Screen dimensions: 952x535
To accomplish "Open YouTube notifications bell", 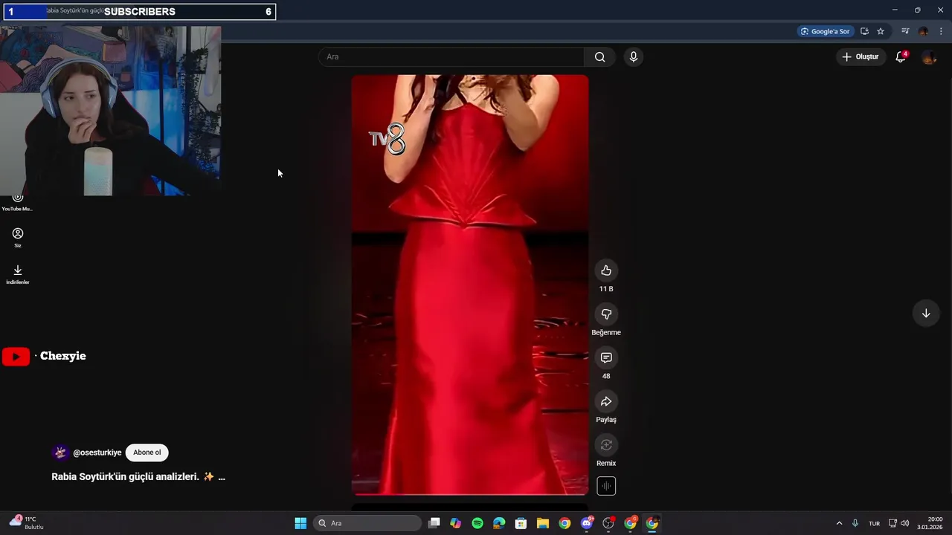I will pos(901,57).
